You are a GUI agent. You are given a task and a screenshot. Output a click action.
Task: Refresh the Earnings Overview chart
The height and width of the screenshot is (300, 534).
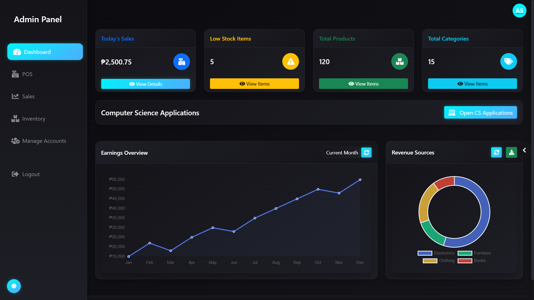366,152
